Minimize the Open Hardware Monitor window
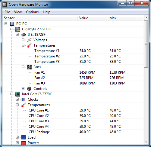Viewport: 151px width, 147px height. (122, 3)
